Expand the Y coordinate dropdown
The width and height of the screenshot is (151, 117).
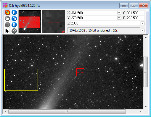tap(119, 18)
